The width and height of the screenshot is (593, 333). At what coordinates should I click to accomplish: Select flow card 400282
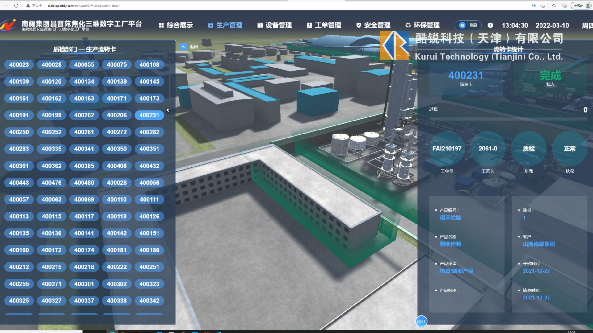coord(149,132)
